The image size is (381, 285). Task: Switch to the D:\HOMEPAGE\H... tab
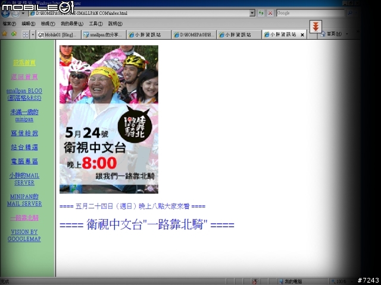pos(194,35)
